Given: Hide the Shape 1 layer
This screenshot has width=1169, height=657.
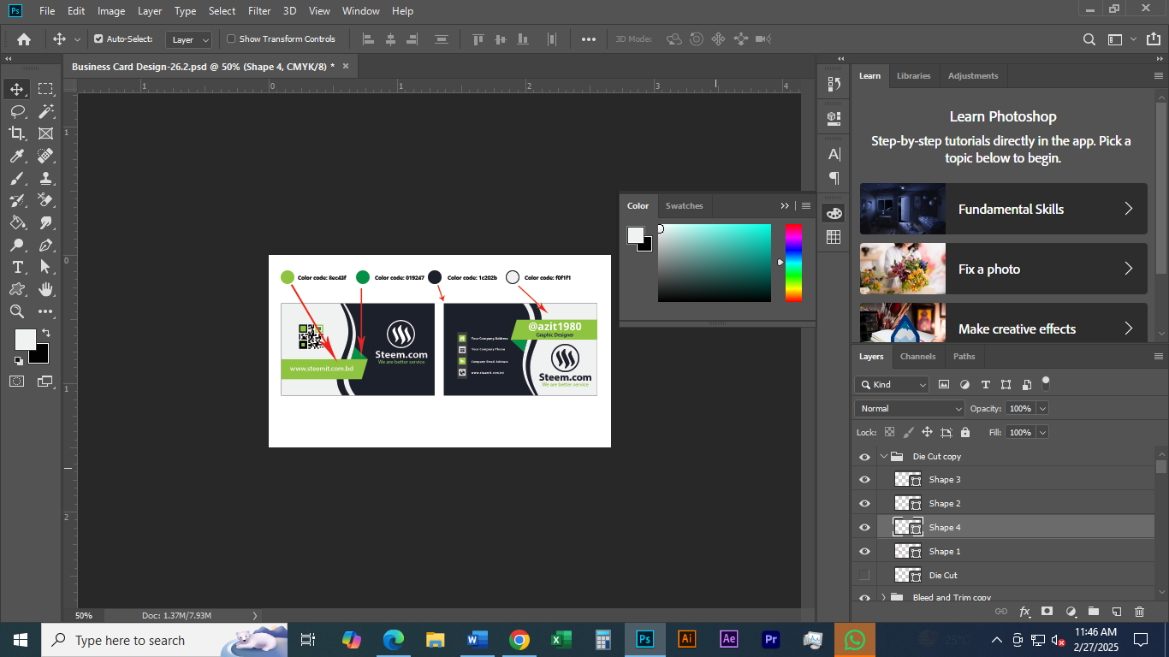Looking at the screenshot, I should (x=864, y=552).
